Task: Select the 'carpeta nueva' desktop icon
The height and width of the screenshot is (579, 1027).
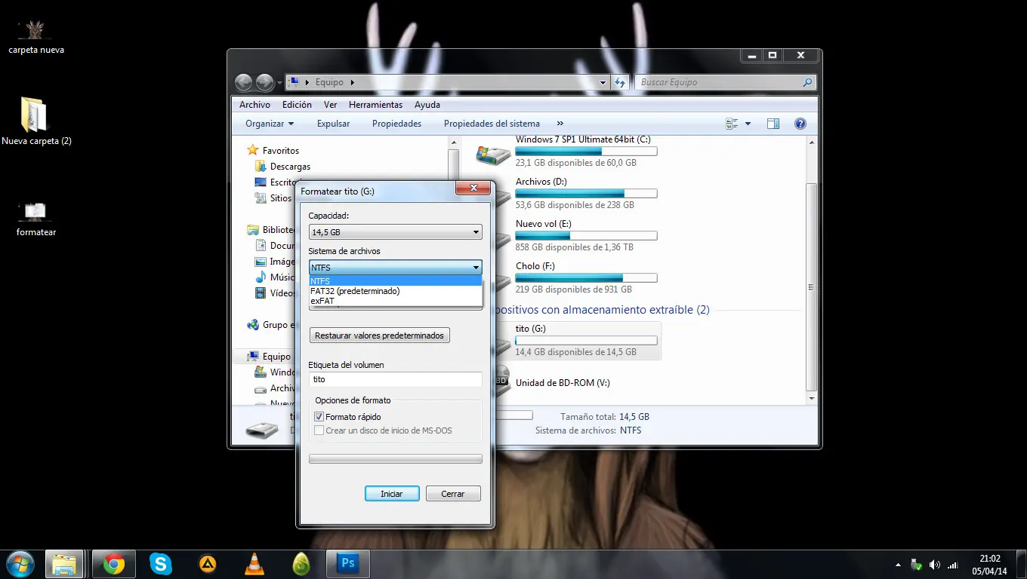Action: pyautogui.click(x=36, y=38)
